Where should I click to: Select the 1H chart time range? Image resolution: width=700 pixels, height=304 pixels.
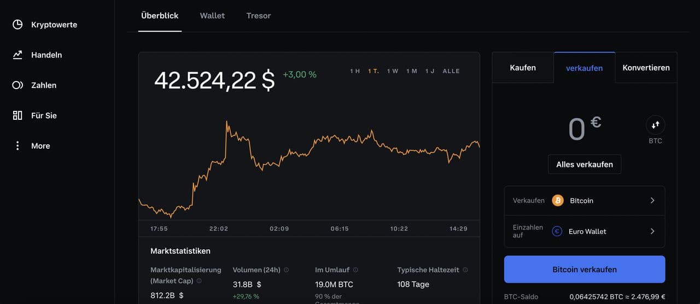(x=355, y=71)
